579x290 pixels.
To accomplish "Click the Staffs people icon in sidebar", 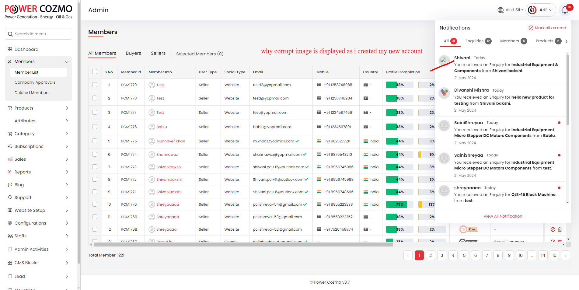I will [x=10, y=236].
